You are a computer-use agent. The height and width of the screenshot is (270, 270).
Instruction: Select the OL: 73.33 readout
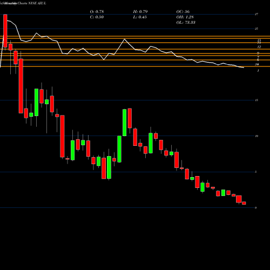point(186,23)
